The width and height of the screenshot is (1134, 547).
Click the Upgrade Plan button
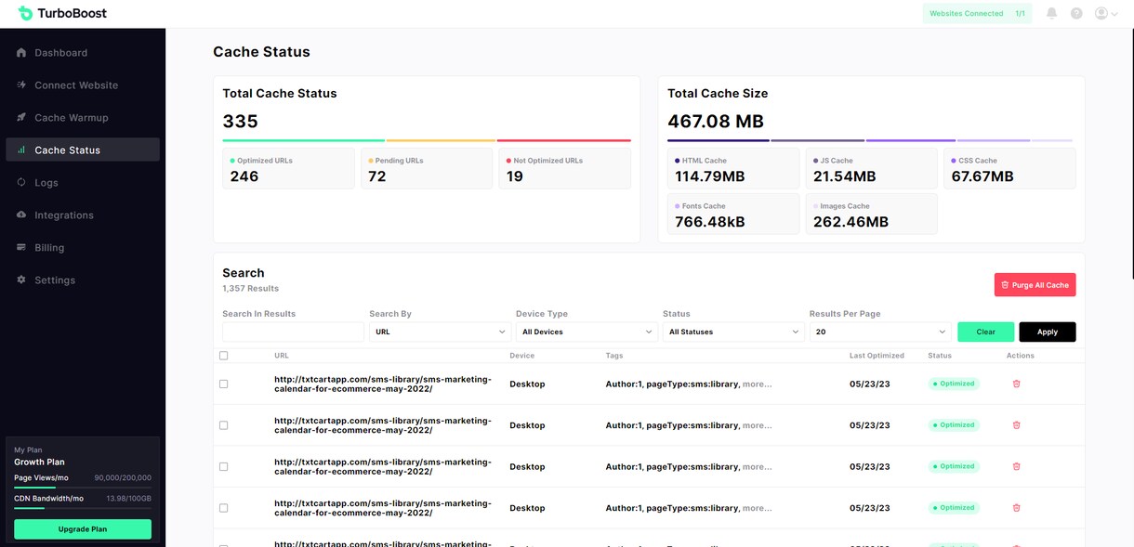83,529
